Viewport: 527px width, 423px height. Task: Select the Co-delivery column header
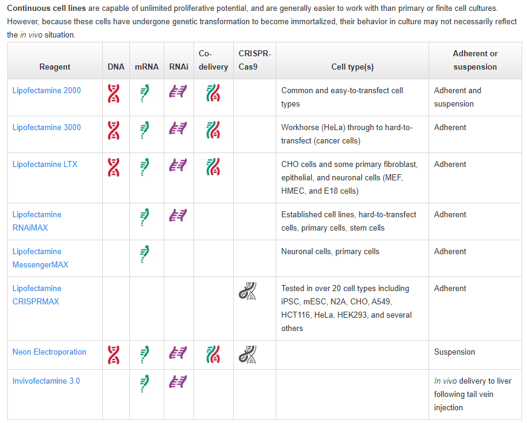(213, 61)
